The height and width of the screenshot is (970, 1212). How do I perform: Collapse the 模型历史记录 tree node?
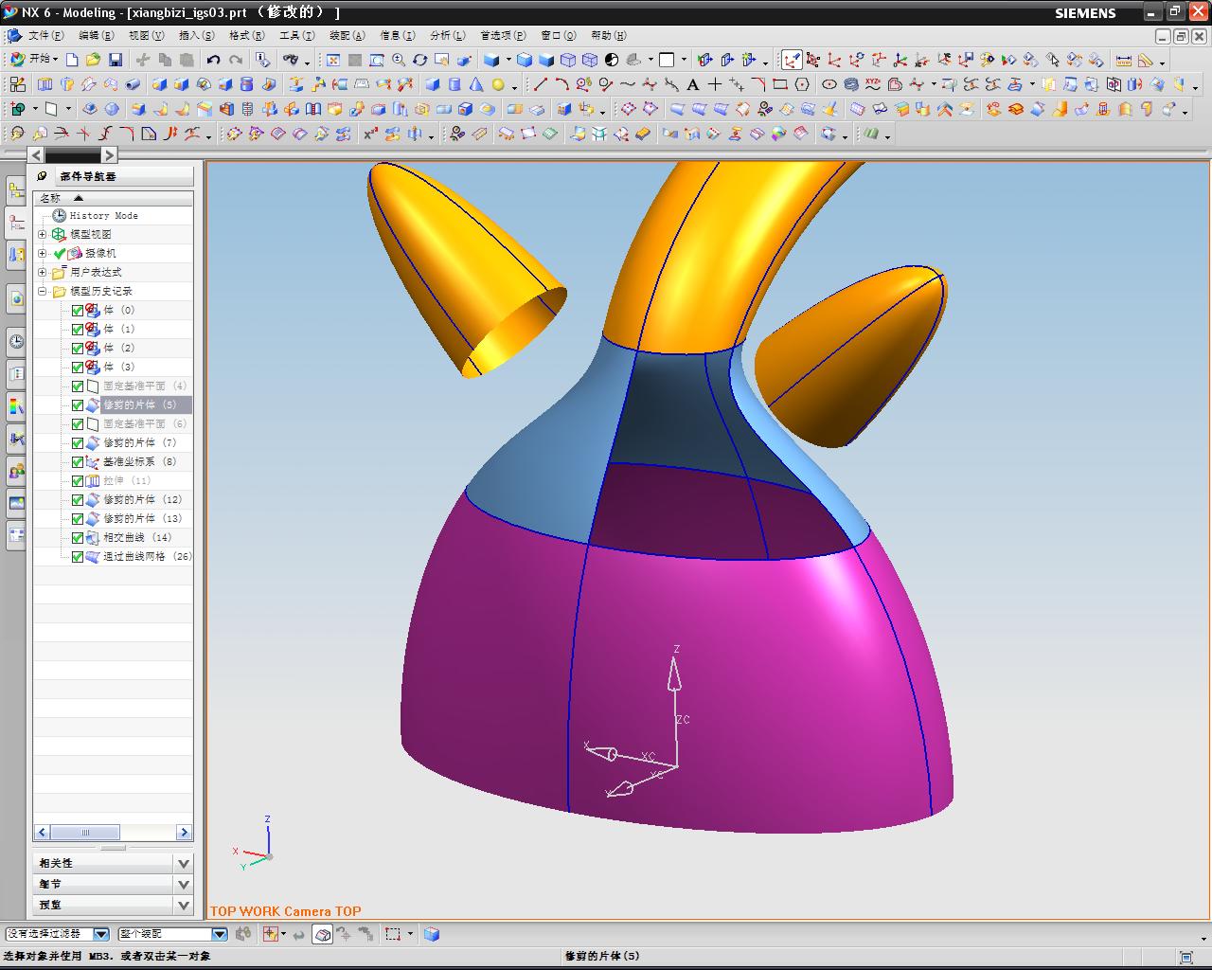tap(42, 291)
